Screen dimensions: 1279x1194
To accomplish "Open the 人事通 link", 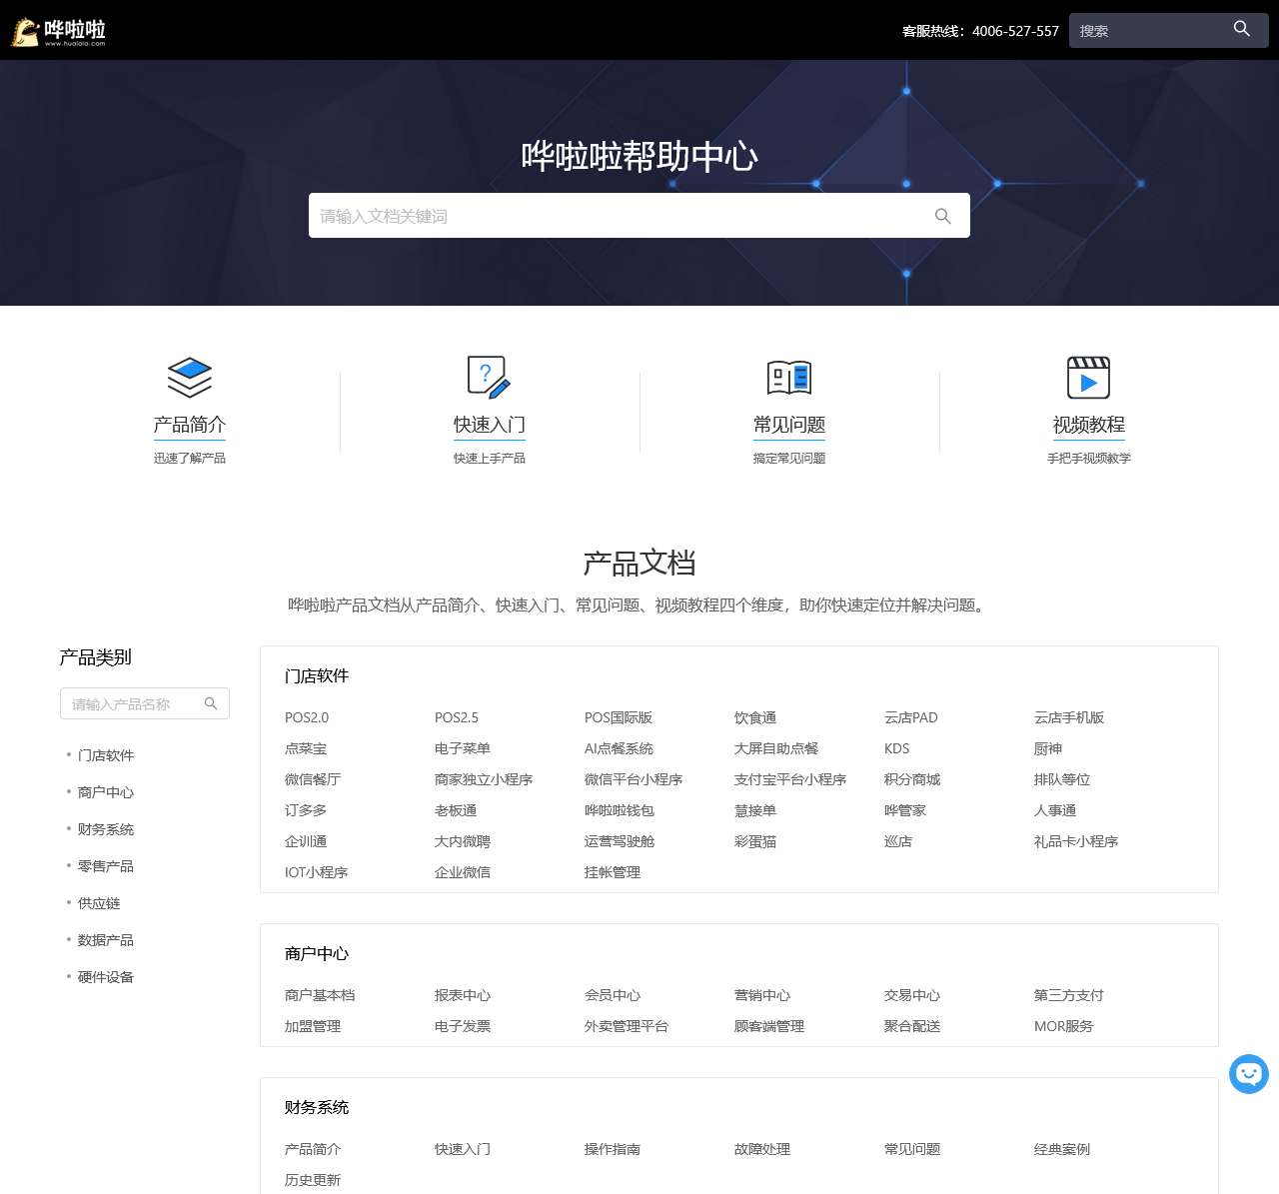I will 1055,810.
